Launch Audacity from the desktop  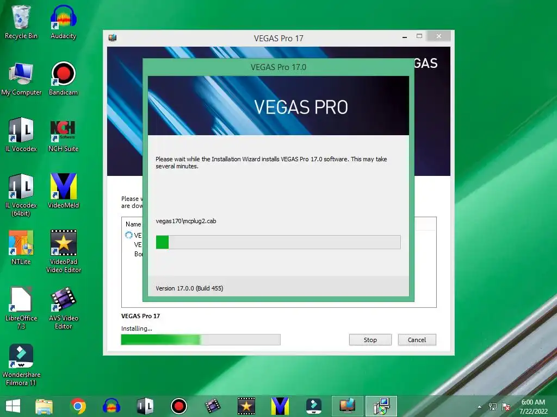pyautogui.click(x=63, y=22)
